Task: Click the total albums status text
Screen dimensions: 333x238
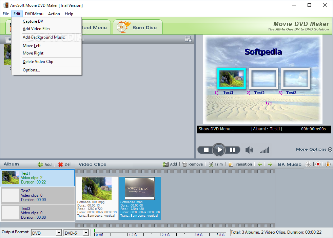Action: coord(276,232)
